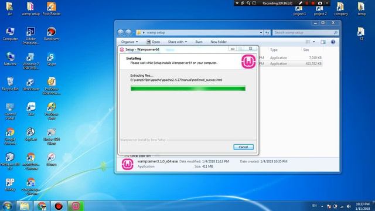
Task: Toggle the Explorer preview pane
Action: click(323, 42)
